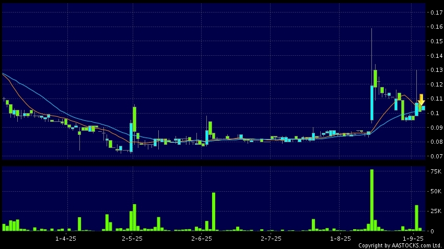Click the 0.07 price axis label
The image size is (444, 249).
[435, 156]
